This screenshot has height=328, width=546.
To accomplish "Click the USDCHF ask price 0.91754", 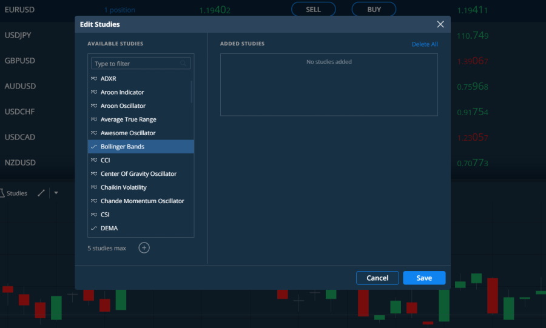I will [x=473, y=112].
